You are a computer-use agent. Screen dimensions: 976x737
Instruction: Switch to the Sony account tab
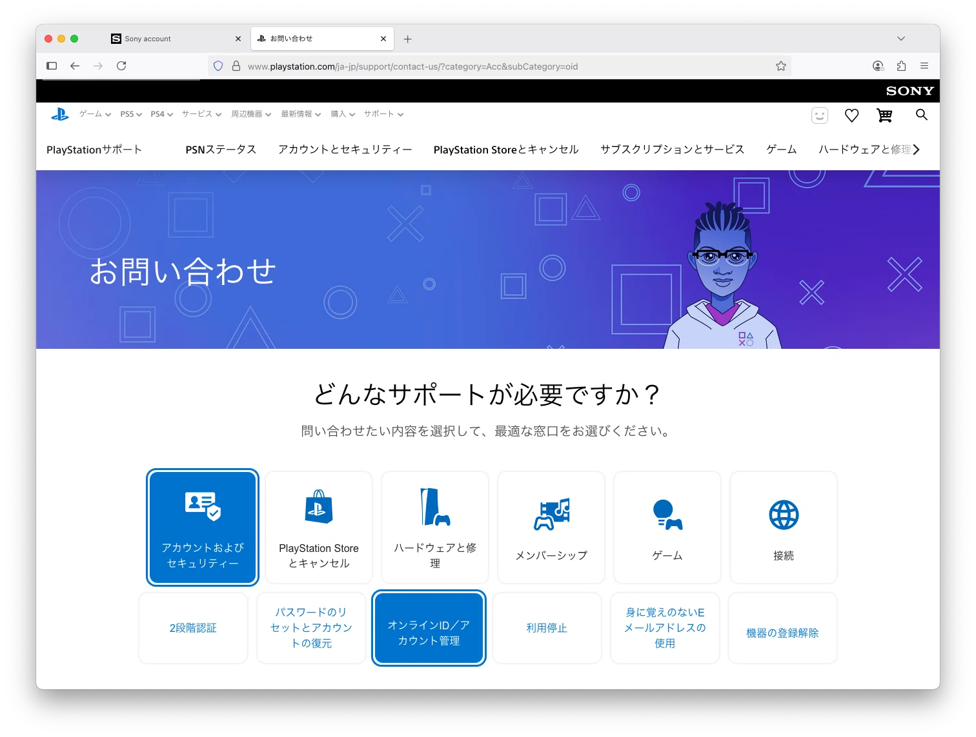(x=176, y=39)
